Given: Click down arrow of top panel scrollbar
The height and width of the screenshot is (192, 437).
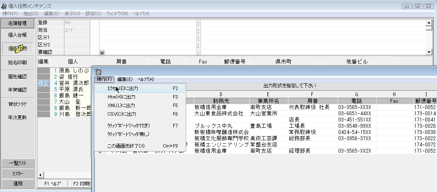Looking at the screenshot, I should pyautogui.click(x=429, y=52).
